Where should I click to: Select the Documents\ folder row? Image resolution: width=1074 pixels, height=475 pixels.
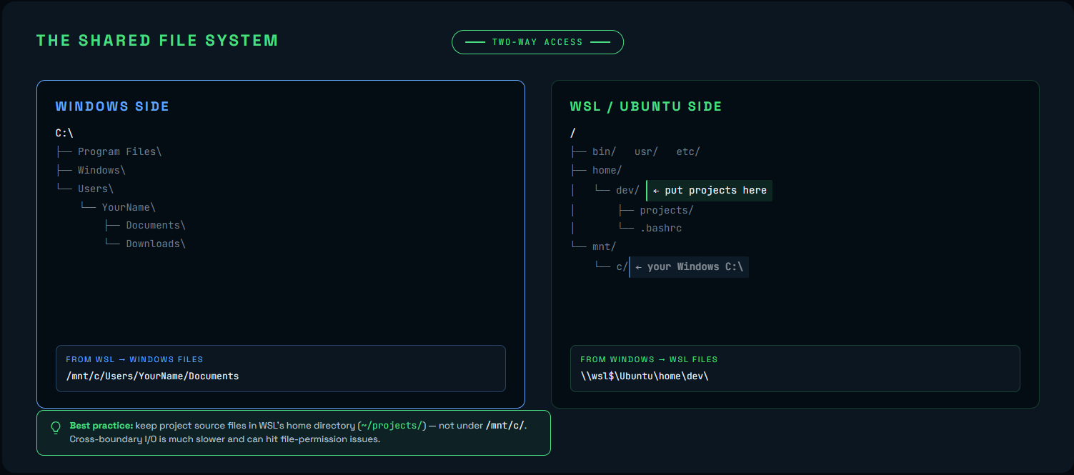pyautogui.click(x=145, y=225)
